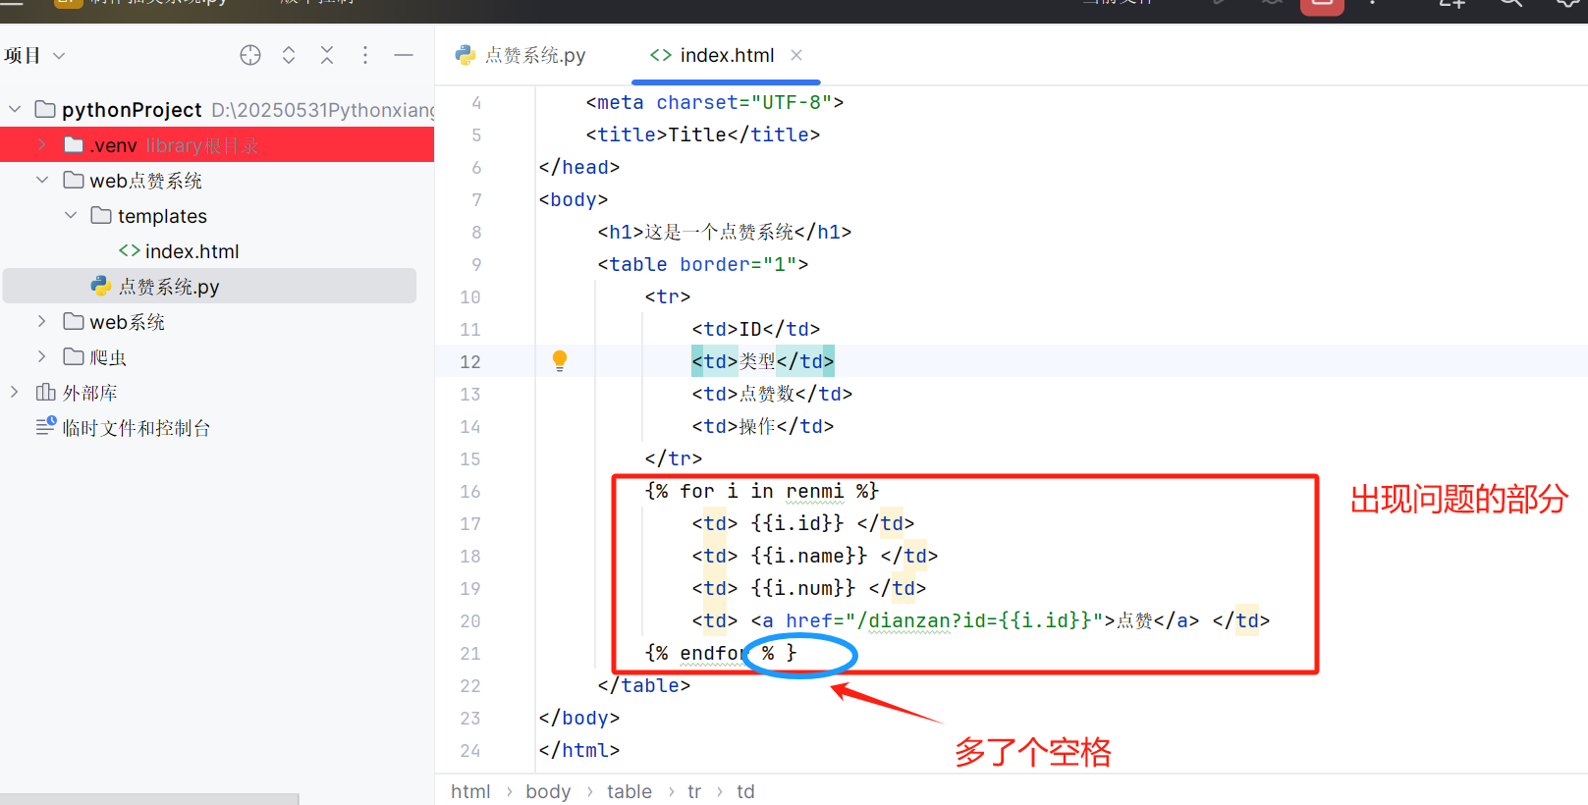Image resolution: width=1588 pixels, height=805 pixels.
Task: Click the yellow lightbulb intention icon on line 12
Action: [560, 360]
